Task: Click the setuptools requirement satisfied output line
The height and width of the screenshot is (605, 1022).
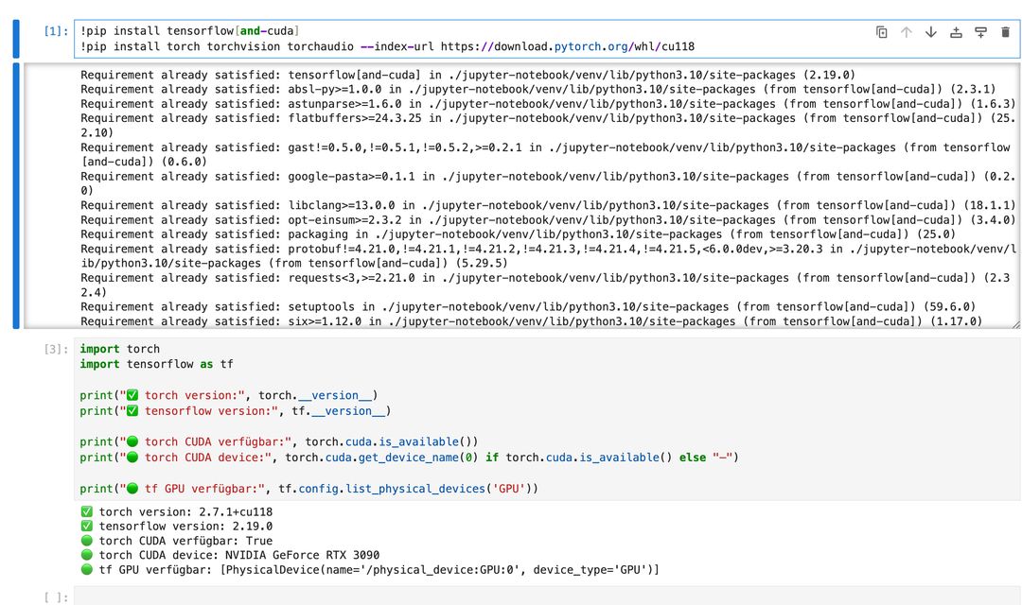Action: click(528, 306)
